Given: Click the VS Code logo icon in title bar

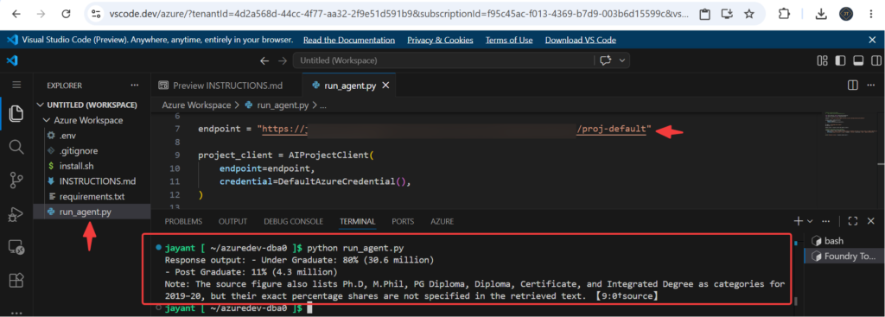Looking at the screenshot, I should 12,60.
